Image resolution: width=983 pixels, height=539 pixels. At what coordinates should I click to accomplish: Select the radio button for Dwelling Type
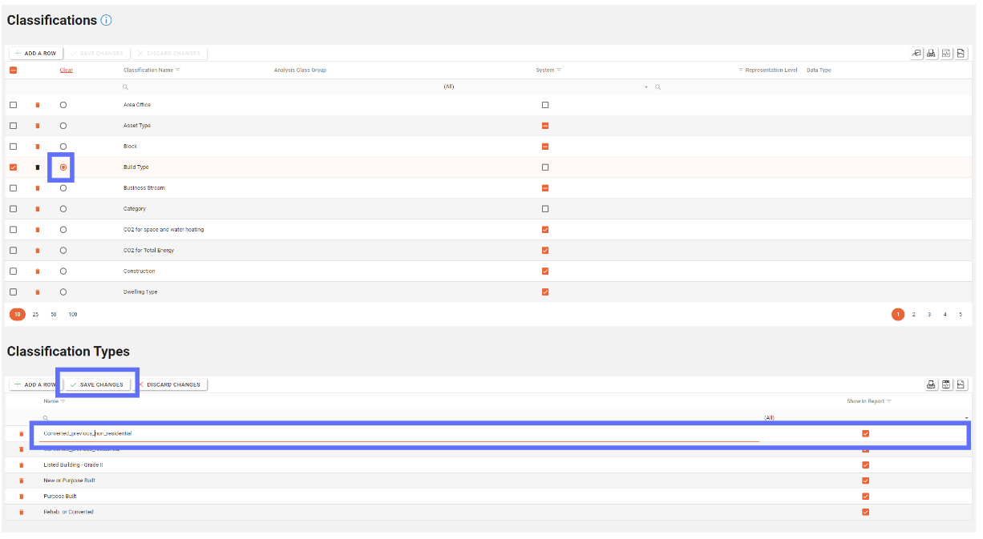[x=63, y=292]
